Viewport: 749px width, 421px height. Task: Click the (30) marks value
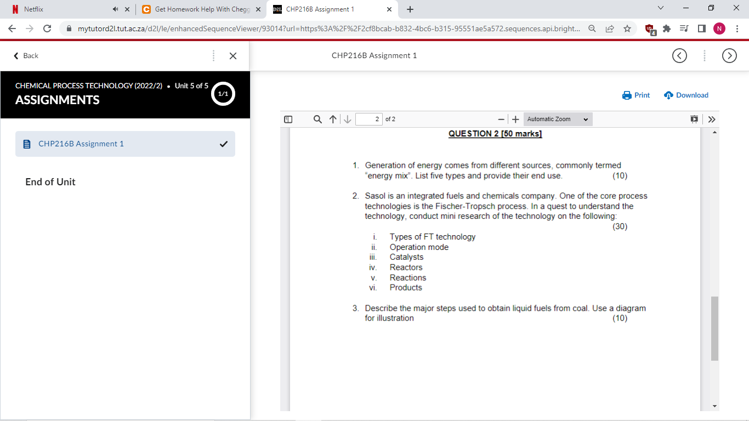coord(620,226)
